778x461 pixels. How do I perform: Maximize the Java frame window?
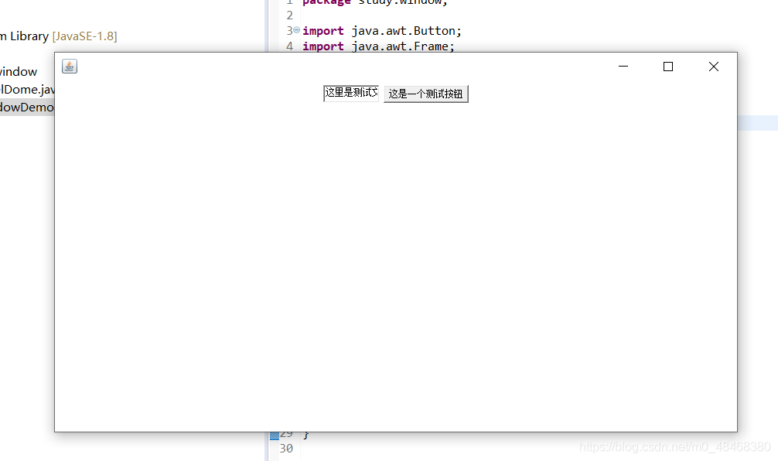pos(668,66)
